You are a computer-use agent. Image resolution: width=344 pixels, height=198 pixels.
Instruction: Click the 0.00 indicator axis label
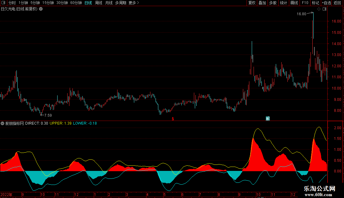[338, 171]
